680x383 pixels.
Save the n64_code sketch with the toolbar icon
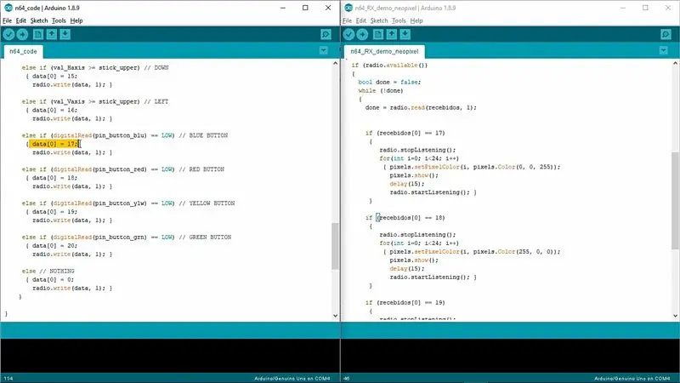pos(65,34)
